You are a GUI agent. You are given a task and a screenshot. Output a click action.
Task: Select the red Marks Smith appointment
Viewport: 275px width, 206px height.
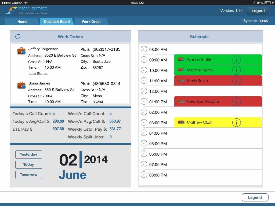coord(218,80)
